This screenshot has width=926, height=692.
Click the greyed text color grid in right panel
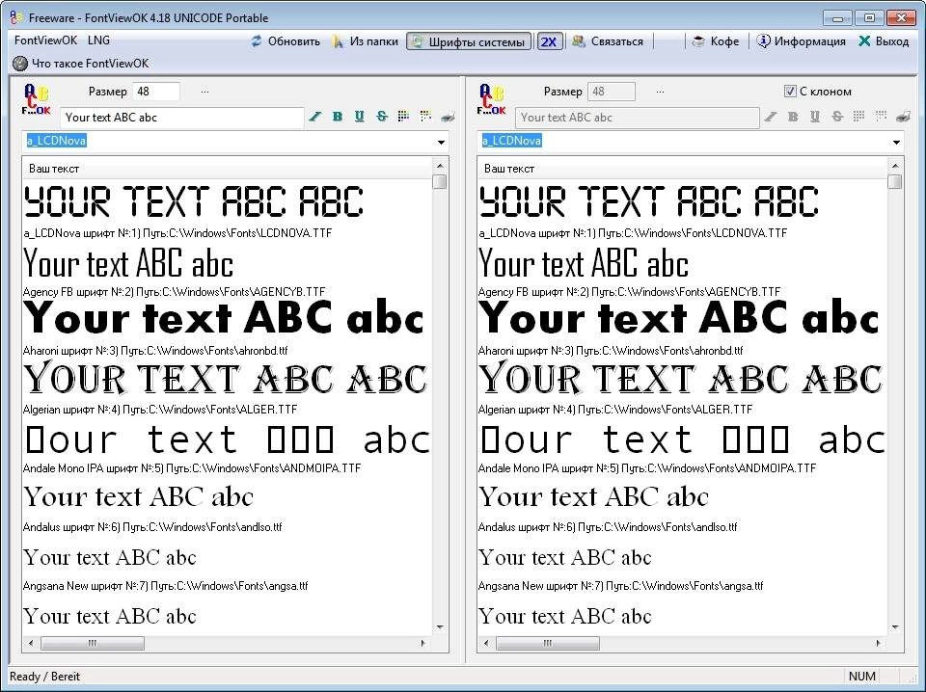[x=858, y=117]
